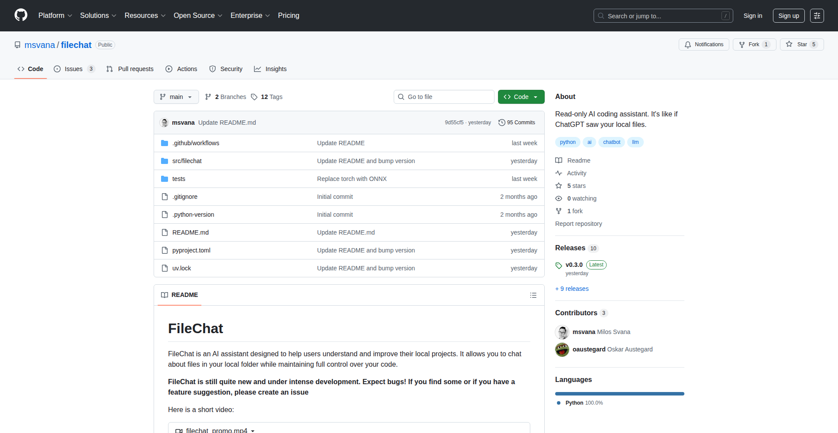Viewport: 838px width, 433px height.
Task: Open the README outline icon
Action: coord(533,295)
